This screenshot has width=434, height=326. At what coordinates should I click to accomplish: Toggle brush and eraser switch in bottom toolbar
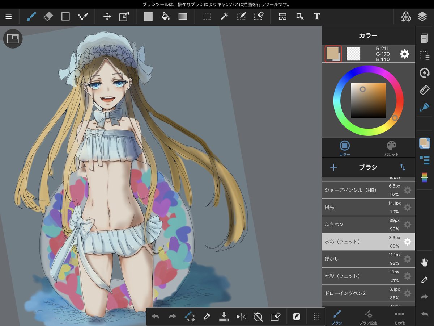(190, 317)
